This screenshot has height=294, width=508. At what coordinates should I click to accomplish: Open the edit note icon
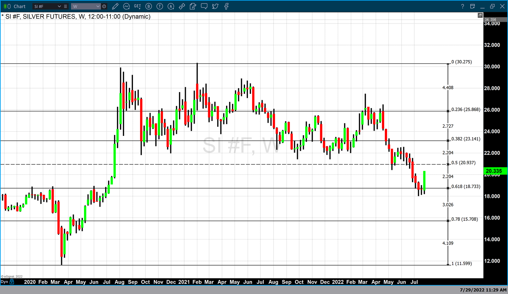click(193, 6)
